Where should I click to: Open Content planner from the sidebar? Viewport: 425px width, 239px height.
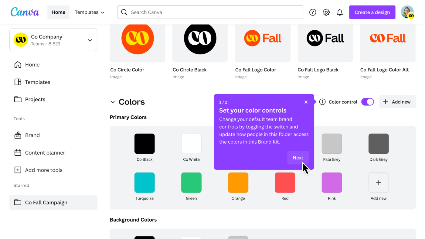pos(45,153)
